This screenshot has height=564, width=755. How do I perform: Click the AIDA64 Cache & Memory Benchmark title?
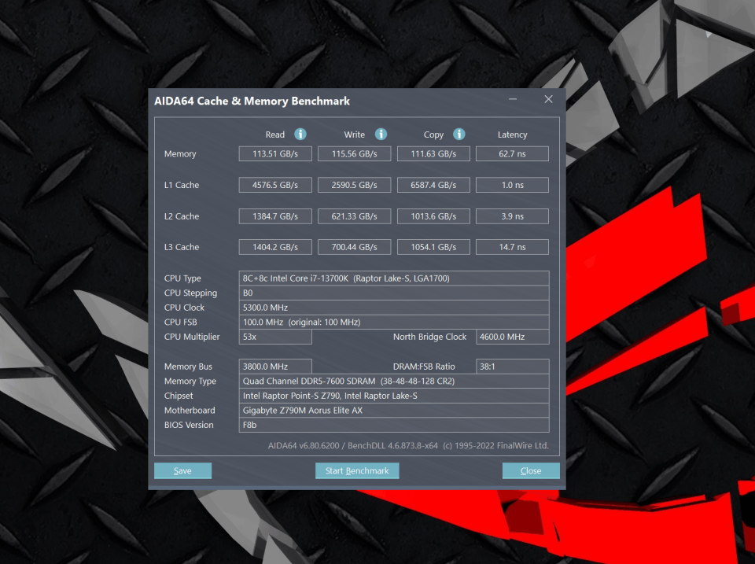[x=252, y=101]
